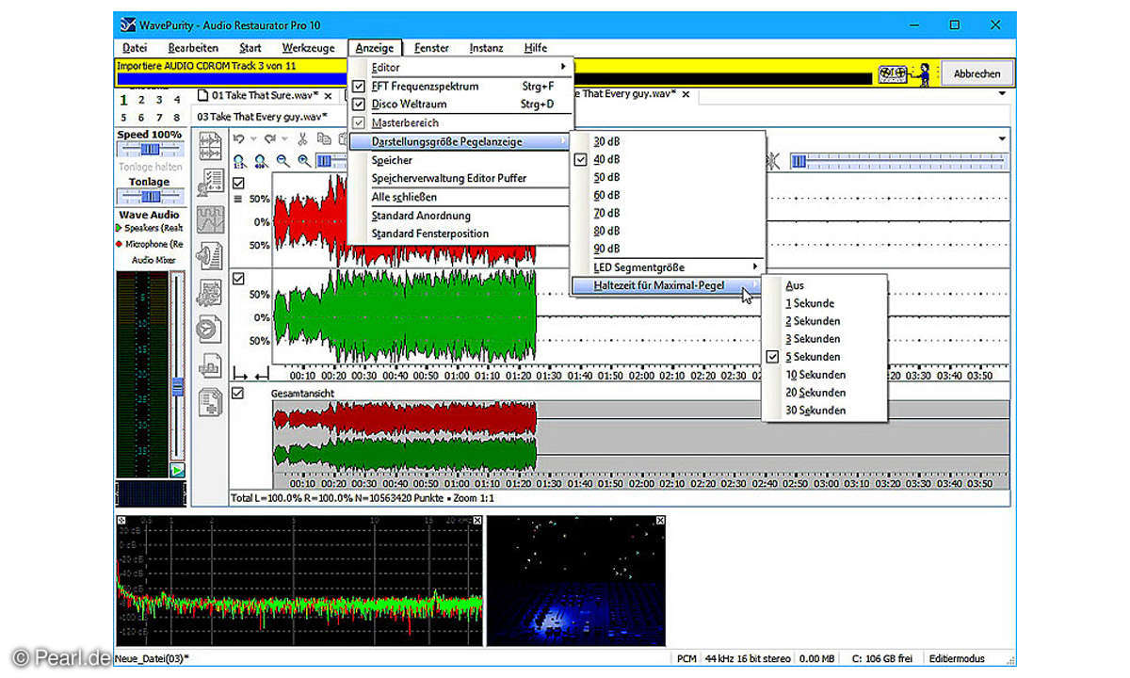Open the Undo history dropdown arrow

(254, 139)
